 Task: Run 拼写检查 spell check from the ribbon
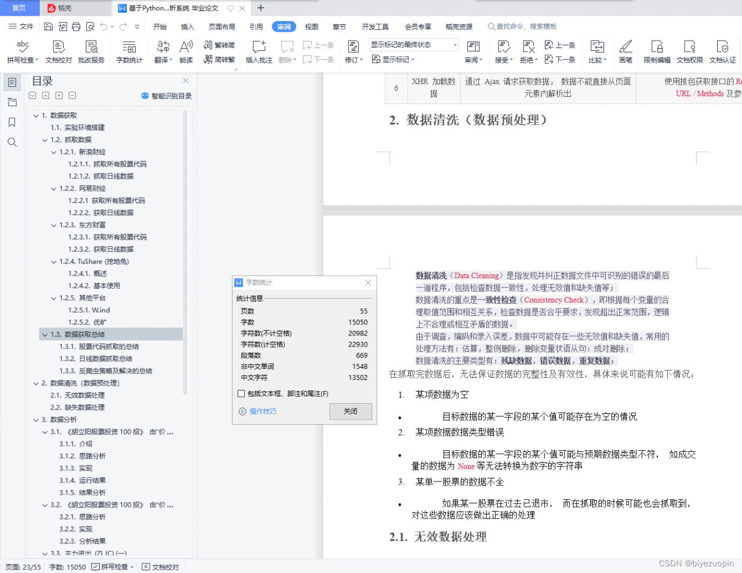point(22,51)
